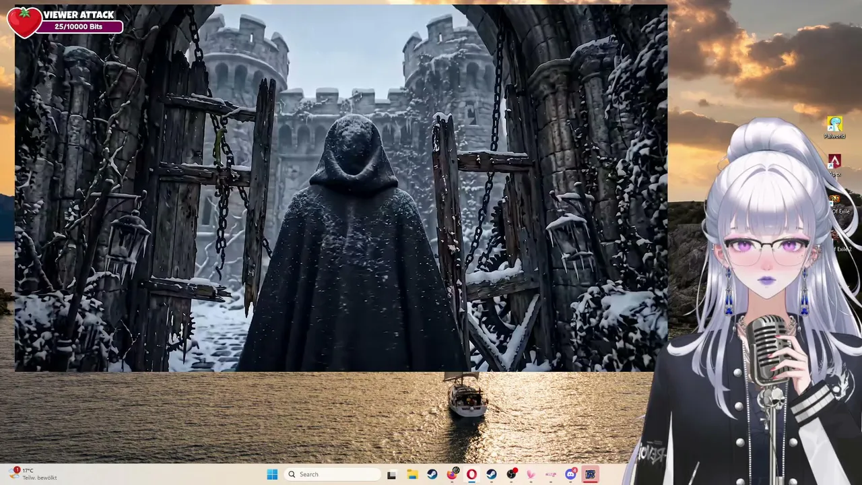
Task: Open the pink taskbar icon left of Discord
Action: click(x=551, y=474)
